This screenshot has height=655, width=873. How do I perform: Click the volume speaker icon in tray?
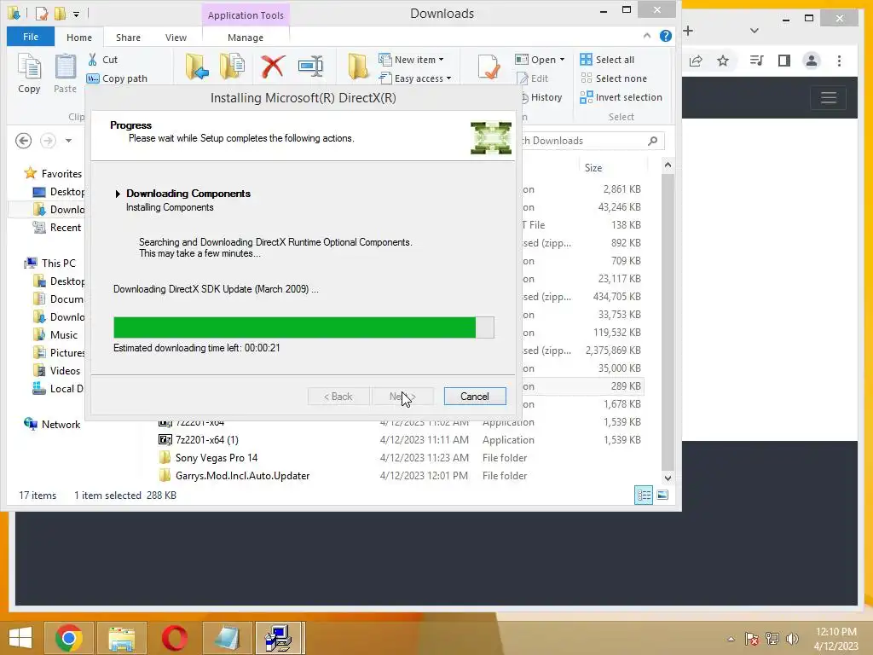pos(792,639)
